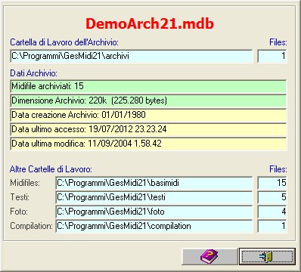
Task: Click the Compilation folder path field
Action: tap(154, 226)
